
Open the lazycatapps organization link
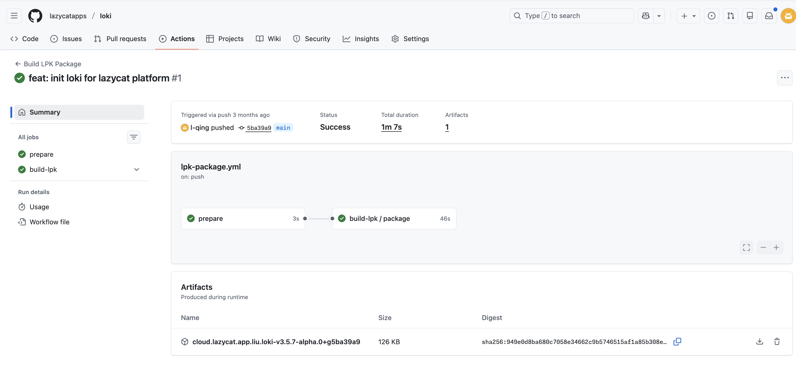click(x=68, y=16)
